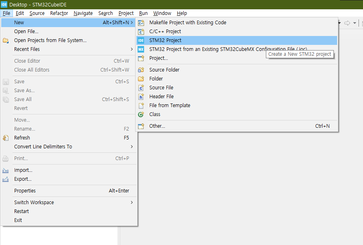
Task: Select Source Folder entry
Action: click(x=237, y=70)
